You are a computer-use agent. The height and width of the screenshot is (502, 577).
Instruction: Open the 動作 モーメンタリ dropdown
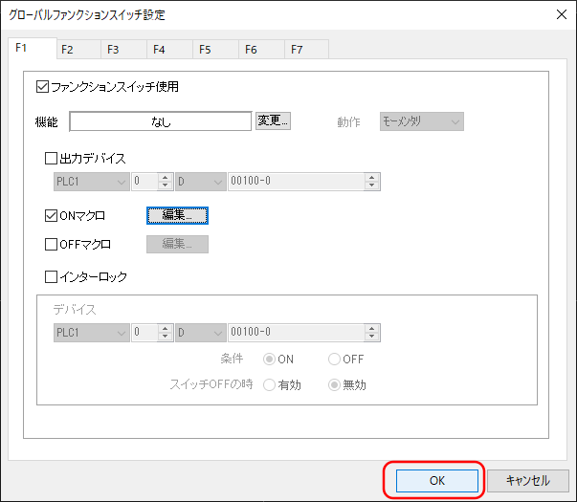421,121
